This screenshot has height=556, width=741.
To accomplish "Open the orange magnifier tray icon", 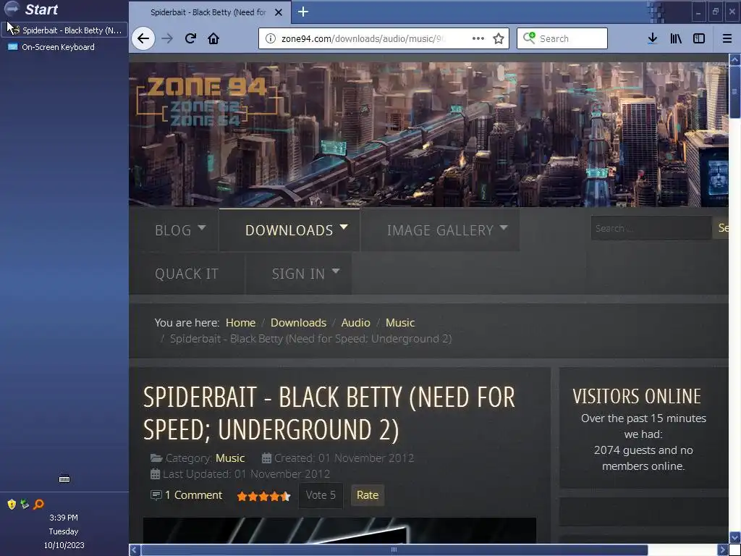I will click(38, 504).
